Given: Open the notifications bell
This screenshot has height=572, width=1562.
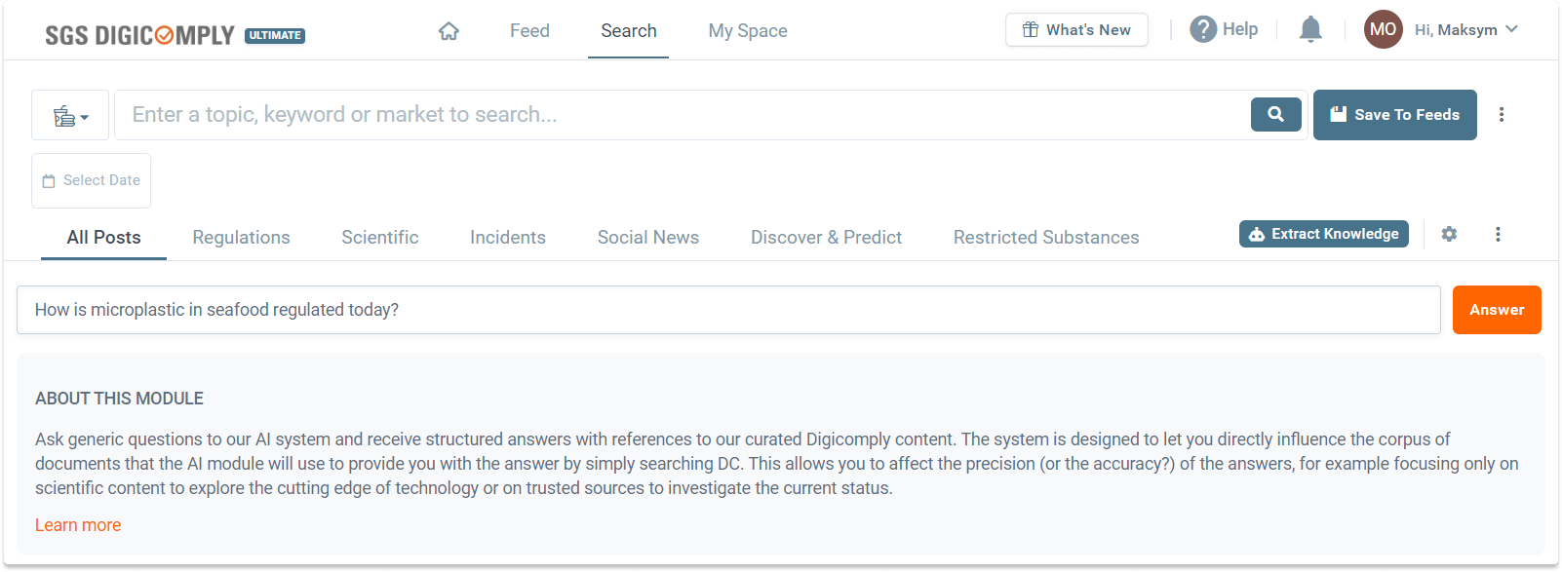Looking at the screenshot, I should click(1310, 30).
